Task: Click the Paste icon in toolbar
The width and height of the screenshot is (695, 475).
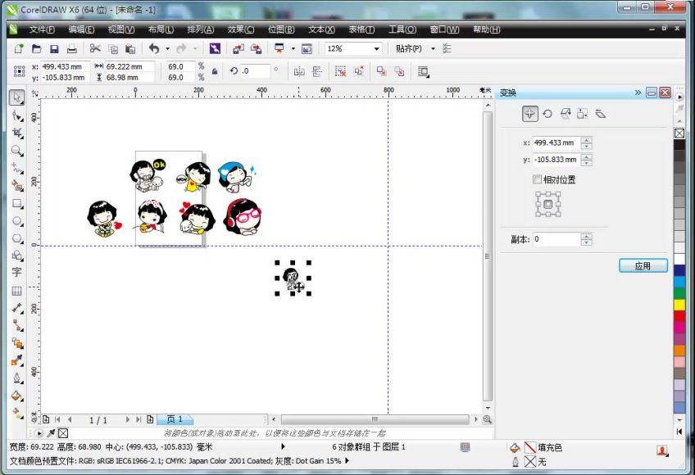Action: pyautogui.click(x=130, y=49)
